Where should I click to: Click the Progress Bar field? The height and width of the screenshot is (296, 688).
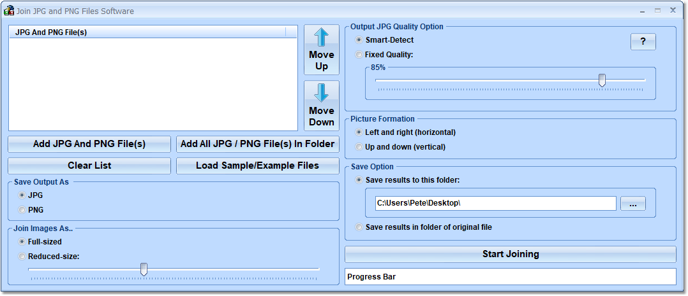pyautogui.click(x=511, y=277)
